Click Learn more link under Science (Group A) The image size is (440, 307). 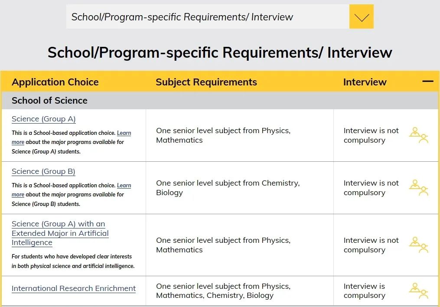(124, 133)
